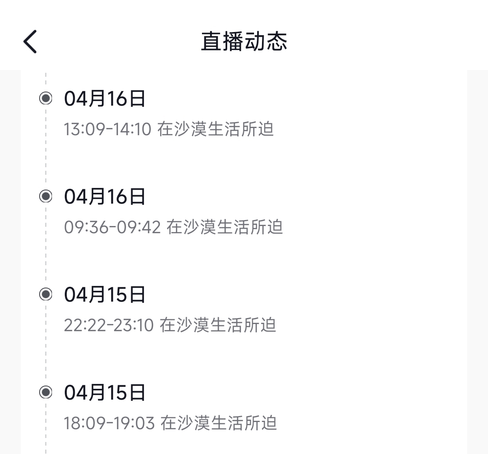The height and width of the screenshot is (454, 488).
Task: Open 在沙漠生活所迫 title in the 22:22-23:10 entry
Action: (x=218, y=325)
